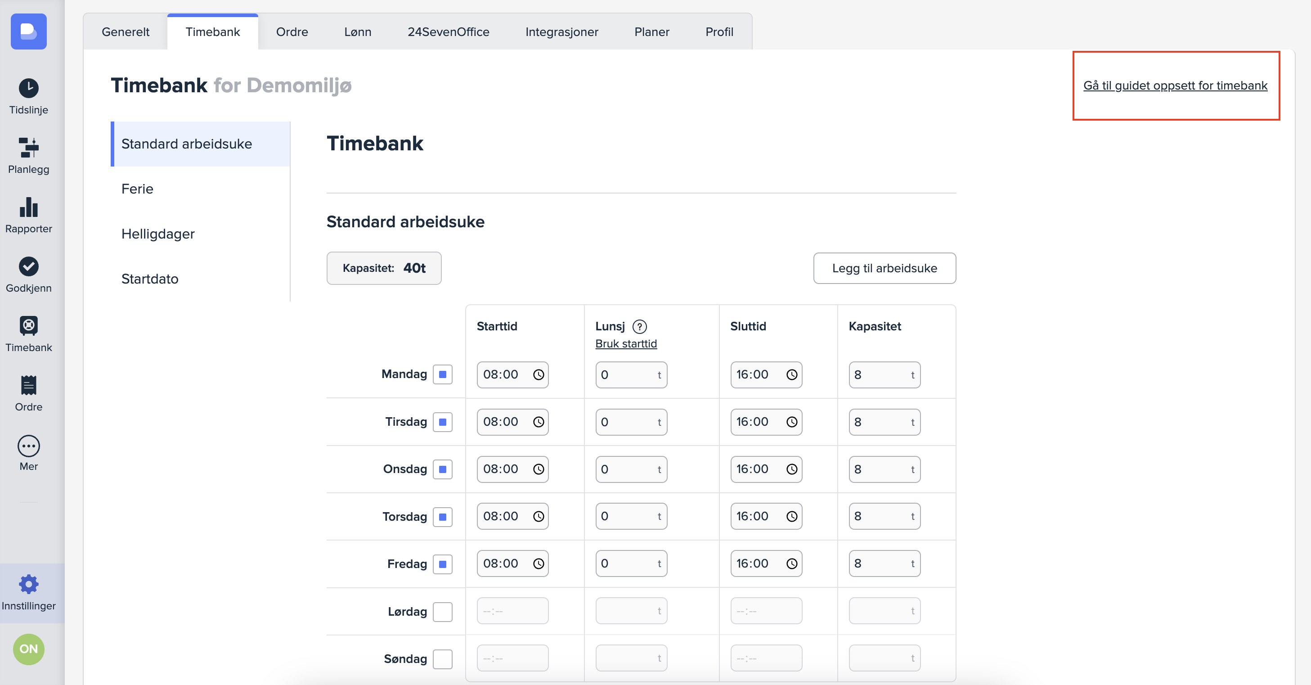This screenshot has width=1311, height=685.
Task: Click the Lunsj help question mark icon
Action: (639, 326)
